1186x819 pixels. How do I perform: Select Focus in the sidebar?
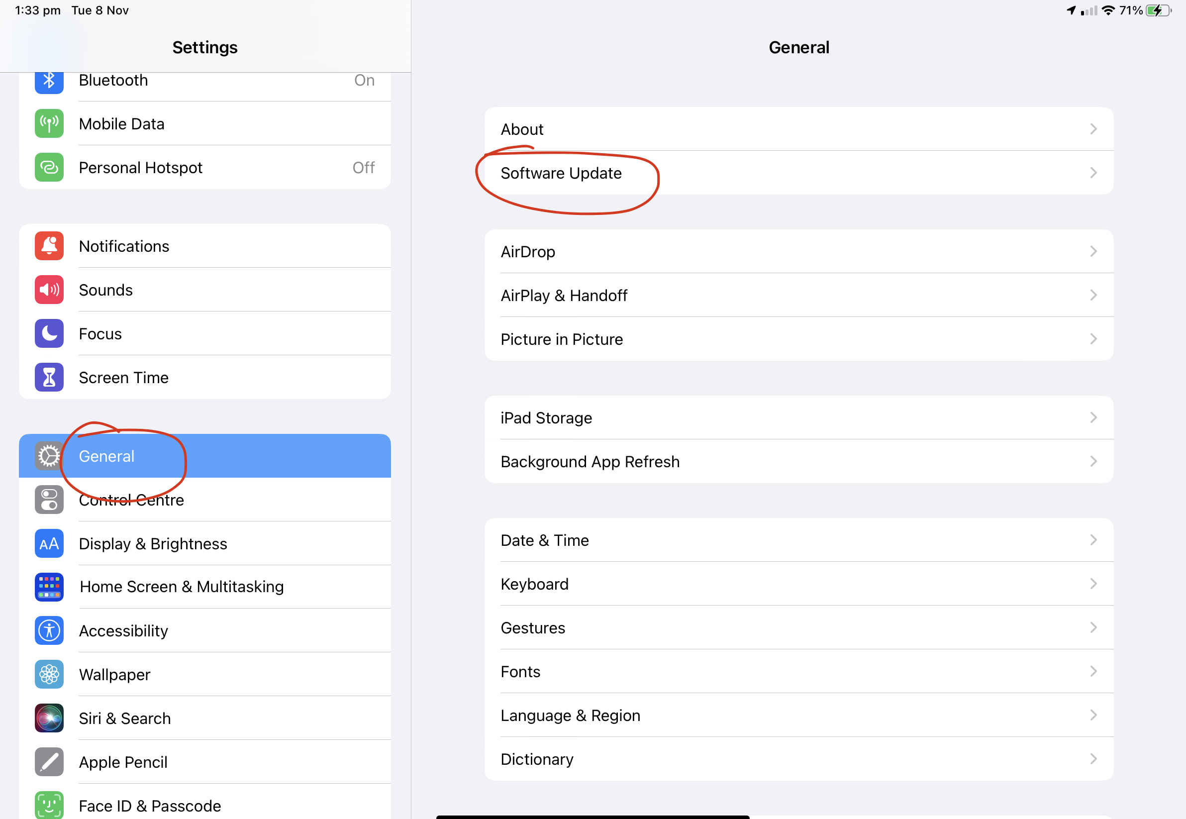[204, 333]
